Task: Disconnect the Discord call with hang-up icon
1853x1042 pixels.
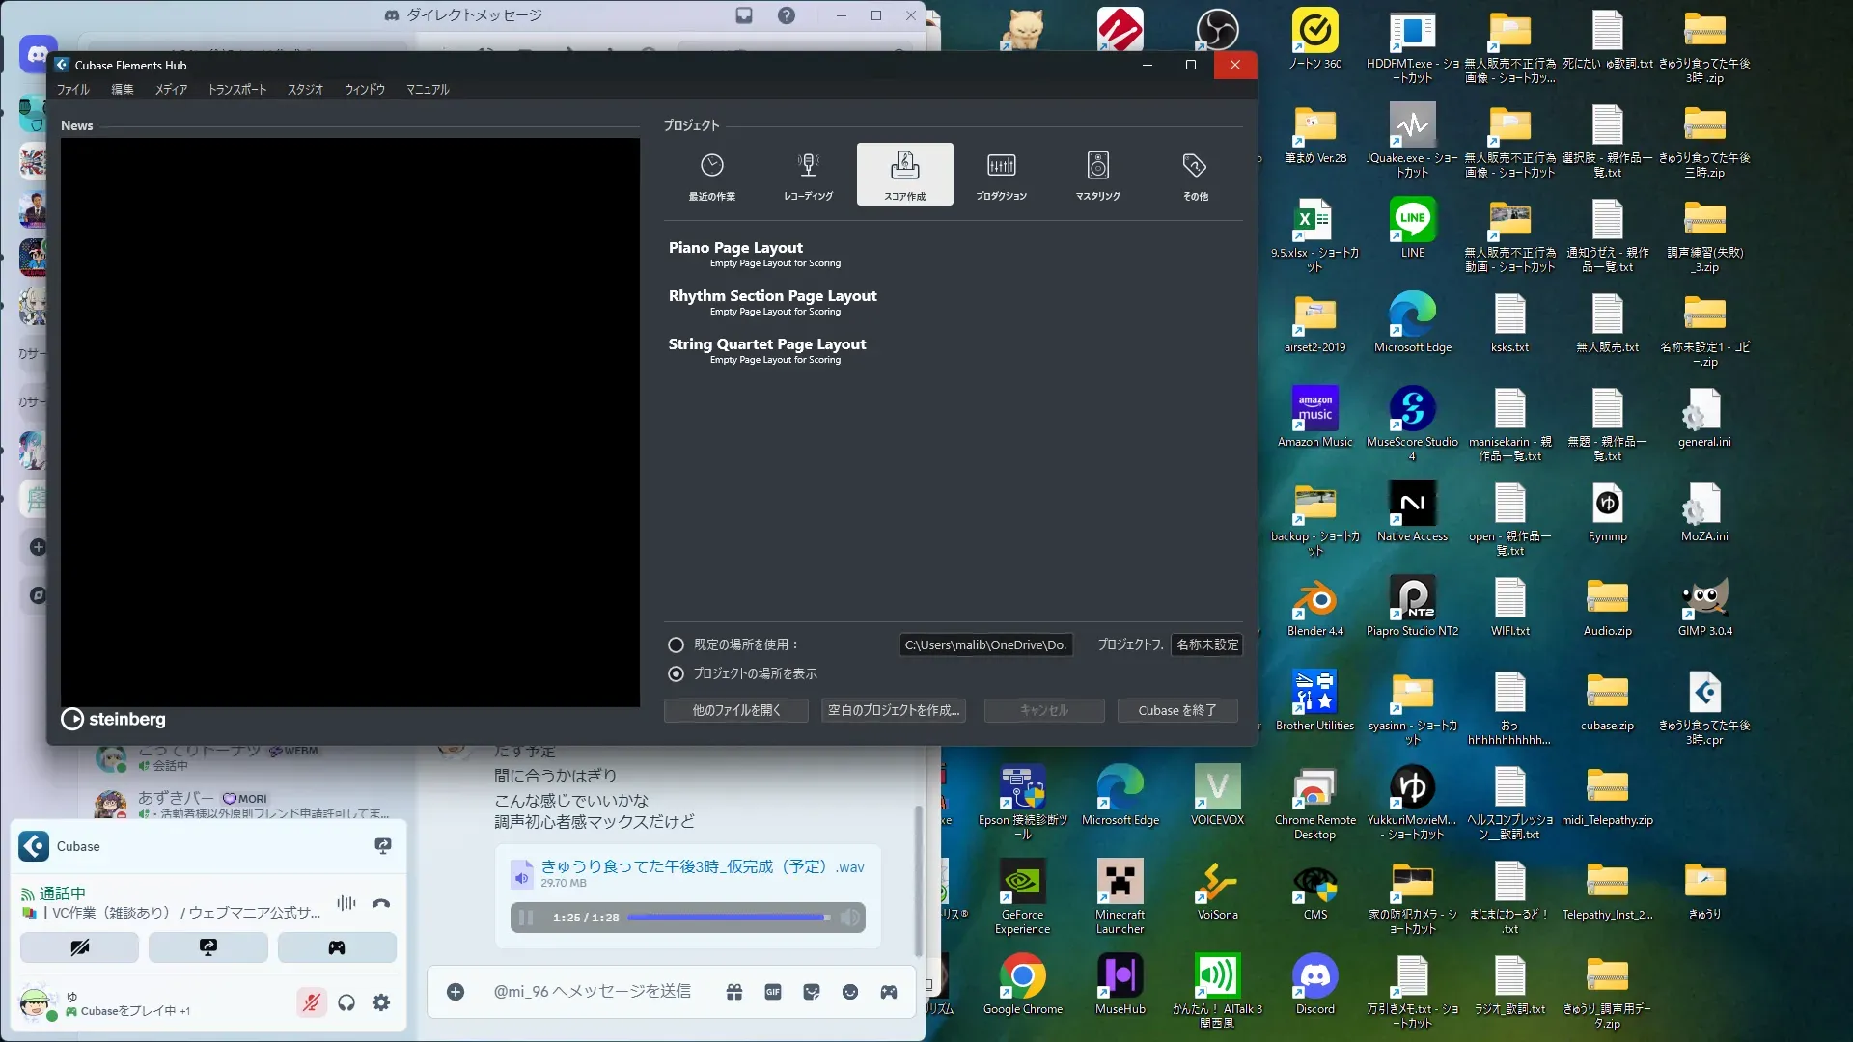Action: coord(381,904)
